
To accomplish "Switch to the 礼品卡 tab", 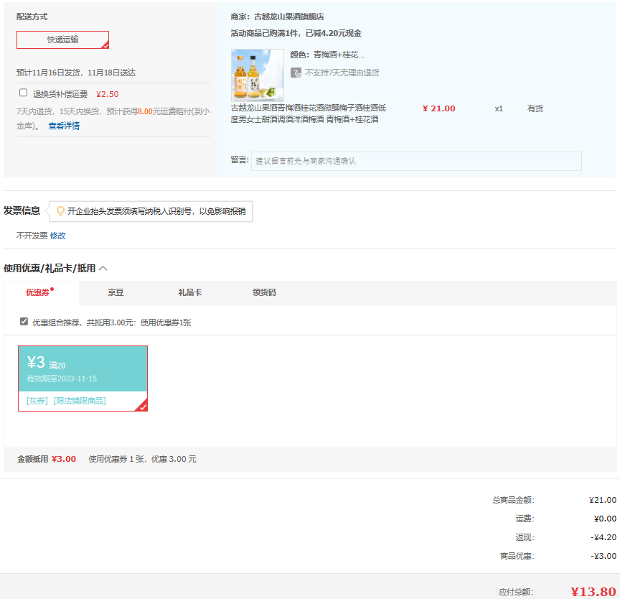I will [189, 292].
